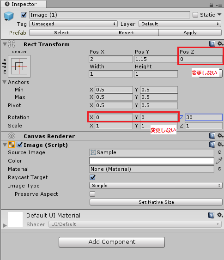Click the Inspector lock icon
The image size is (224, 260).
coord(211,5)
